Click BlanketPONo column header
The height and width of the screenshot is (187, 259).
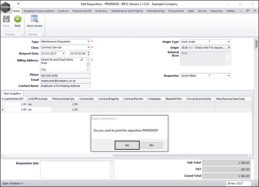pyautogui.click(x=175, y=99)
